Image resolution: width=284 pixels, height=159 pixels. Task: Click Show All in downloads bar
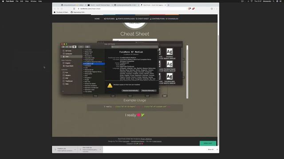(211, 149)
